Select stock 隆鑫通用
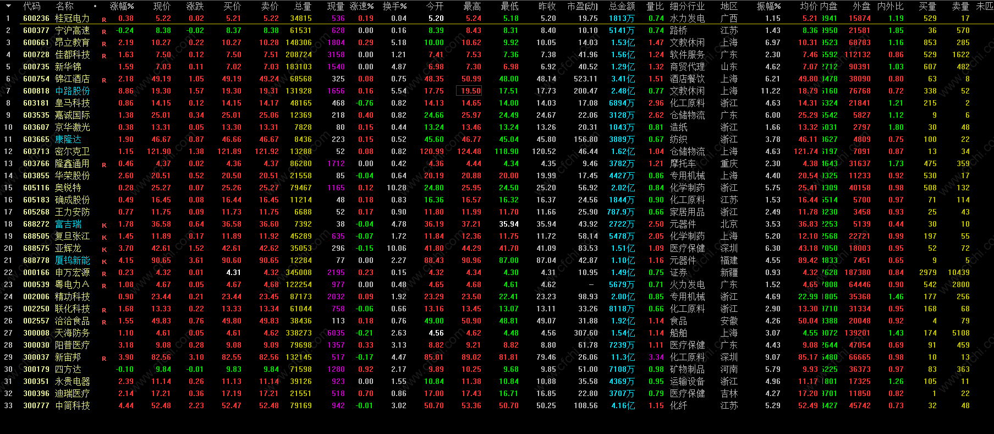The width and height of the screenshot is (994, 434). click(x=72, y=163)
